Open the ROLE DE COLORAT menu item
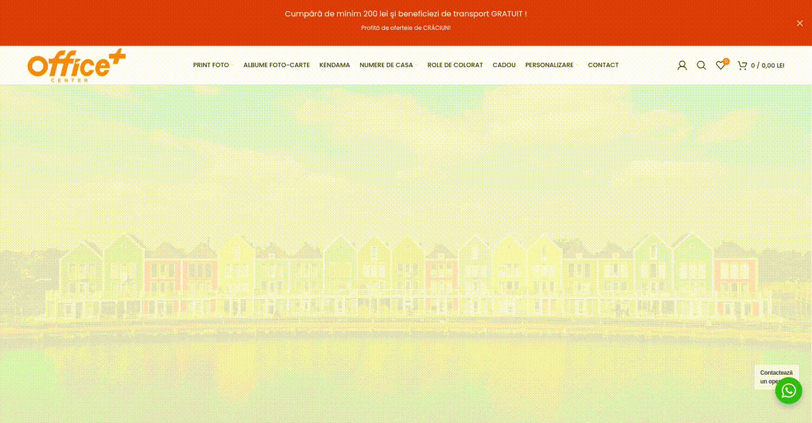Screen dimensions: 812x423 click(x=455, y=65)
